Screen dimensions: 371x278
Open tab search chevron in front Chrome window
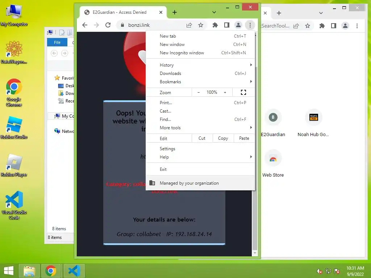click(x=214, y=12)
